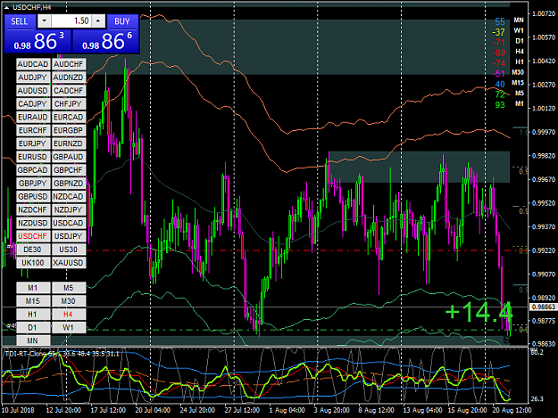Choose the GBPNZD pair button
The height and width of the screenshot is (418, 558).
click(x=69, y=184)
